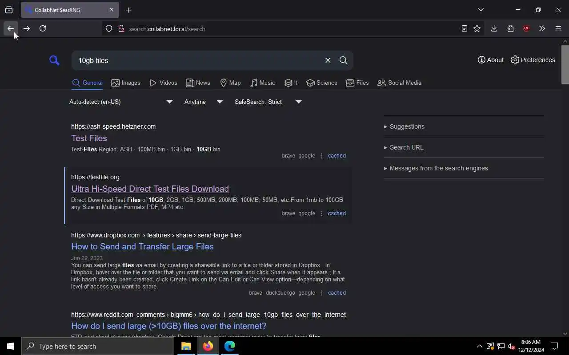Switch to Music category tab
The height and width of the screenshot is (355, 569).
tap(263, 83)
